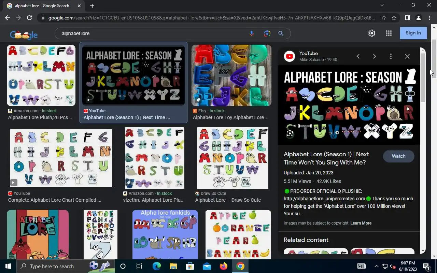Start voice search with the microphone icon
Viewport: 437px width, 273px height.
pyautogui.click(x=252, y=33)
